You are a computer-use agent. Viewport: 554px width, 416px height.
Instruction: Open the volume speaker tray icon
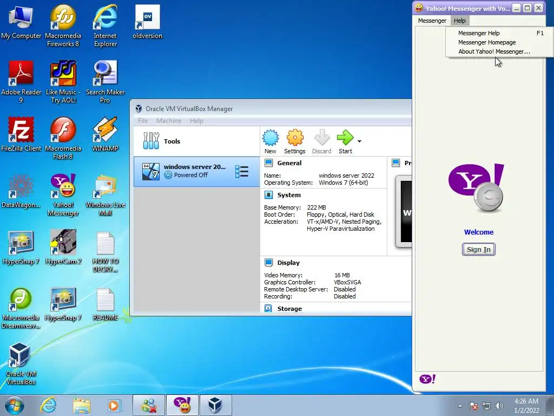499,406
